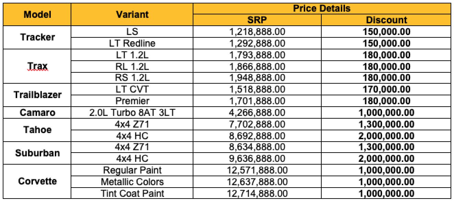
Task: Click the 4,266,888.00 SRP value
Action: (257, 112)
